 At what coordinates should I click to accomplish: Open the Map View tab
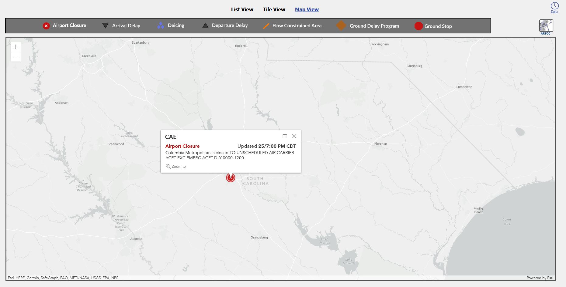tap(307, 9)
